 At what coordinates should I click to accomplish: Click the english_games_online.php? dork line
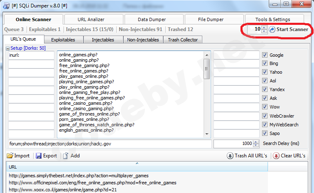point(86,130)
